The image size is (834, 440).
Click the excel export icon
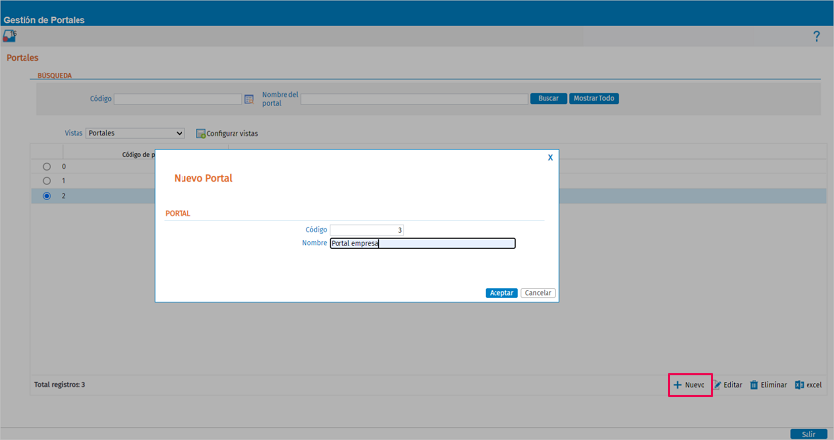[x=799, y=385]
